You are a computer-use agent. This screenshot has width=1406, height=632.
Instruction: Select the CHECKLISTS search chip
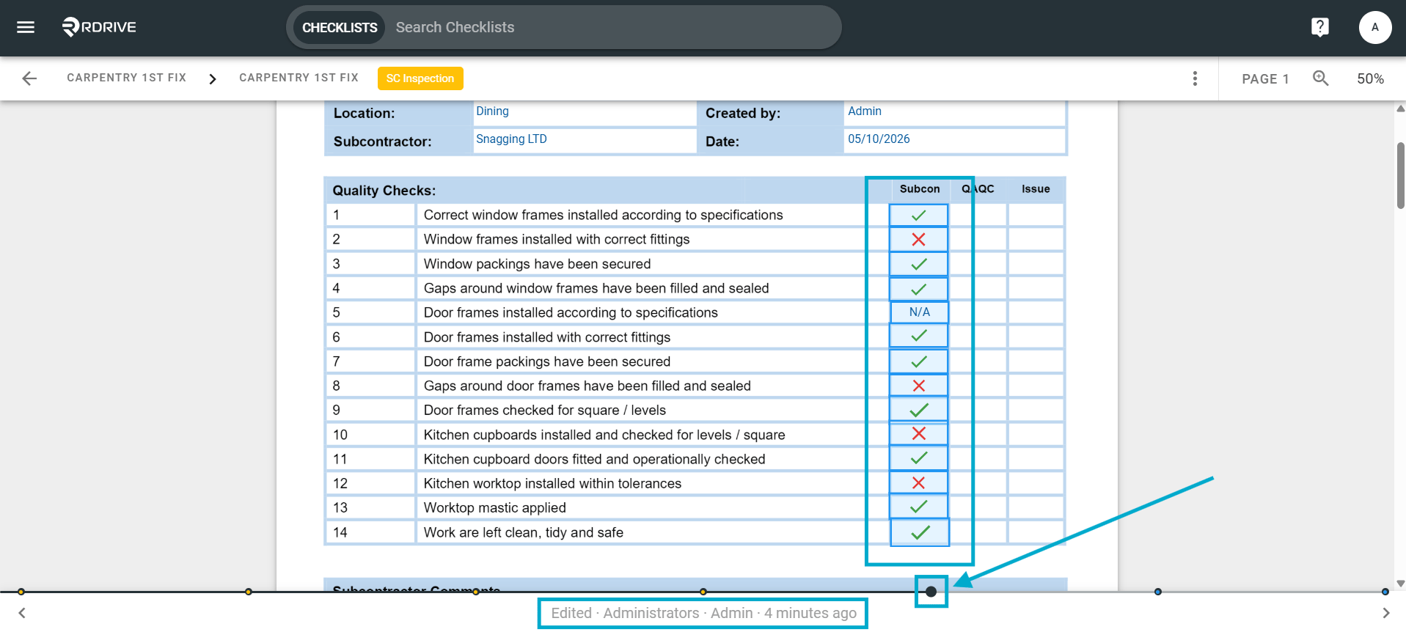[340, 27]
